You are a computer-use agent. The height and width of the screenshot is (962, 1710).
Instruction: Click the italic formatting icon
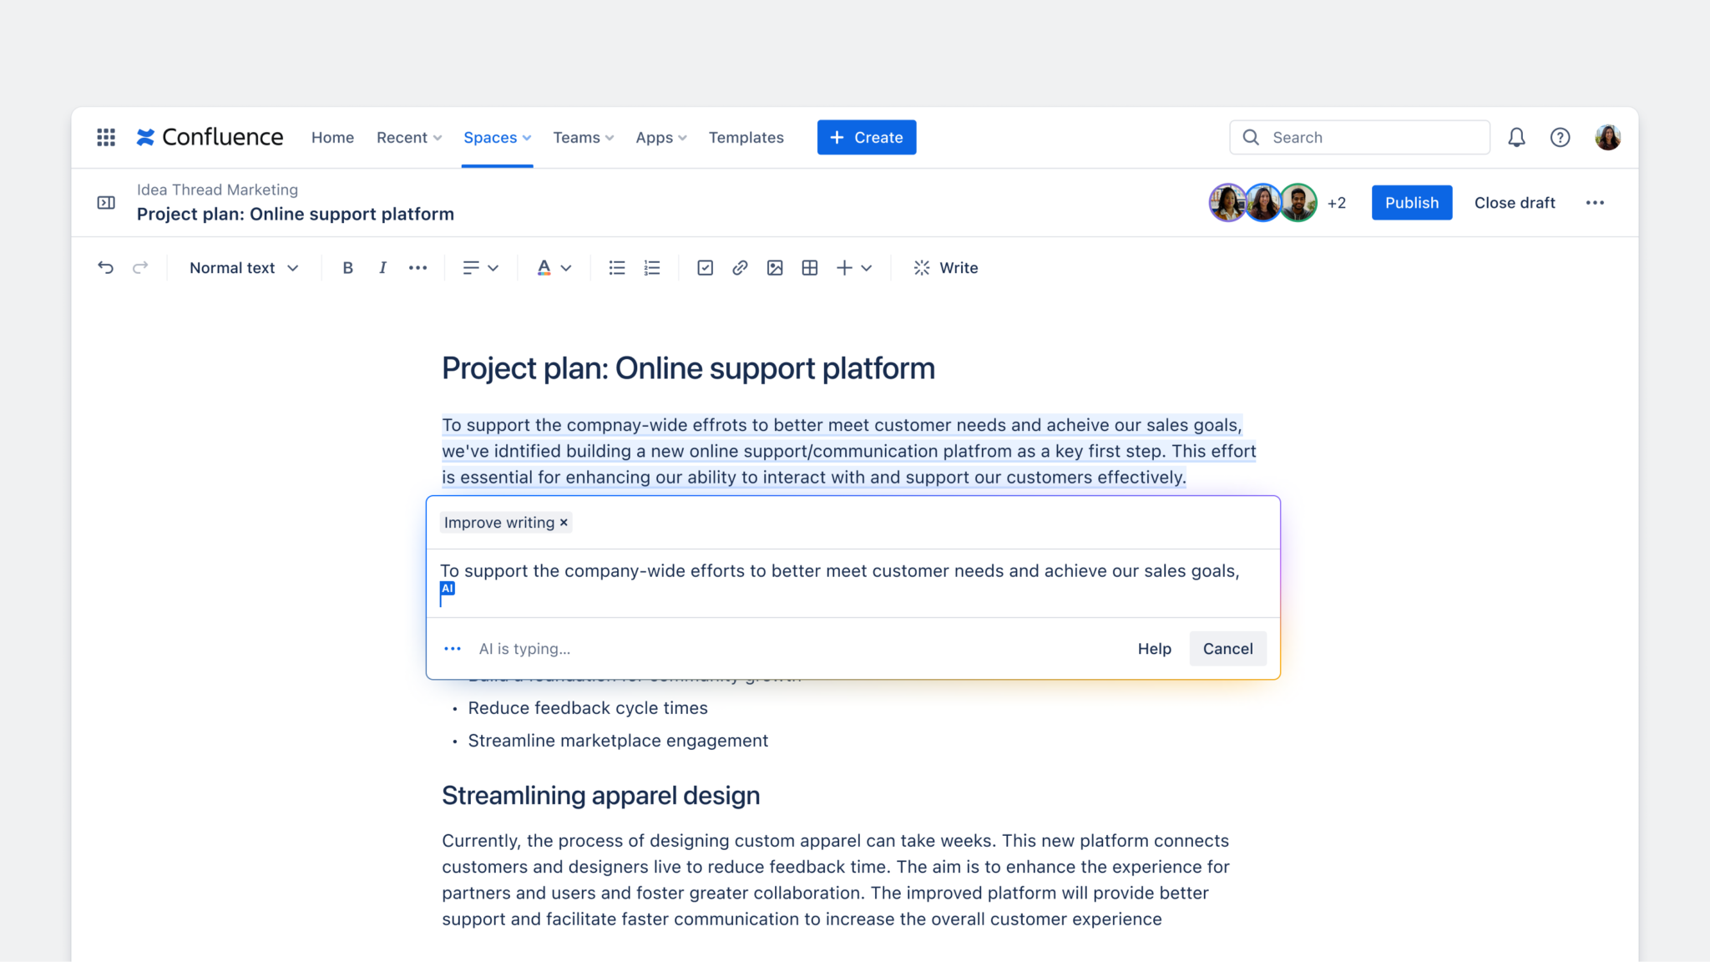[x=383, y=268]
